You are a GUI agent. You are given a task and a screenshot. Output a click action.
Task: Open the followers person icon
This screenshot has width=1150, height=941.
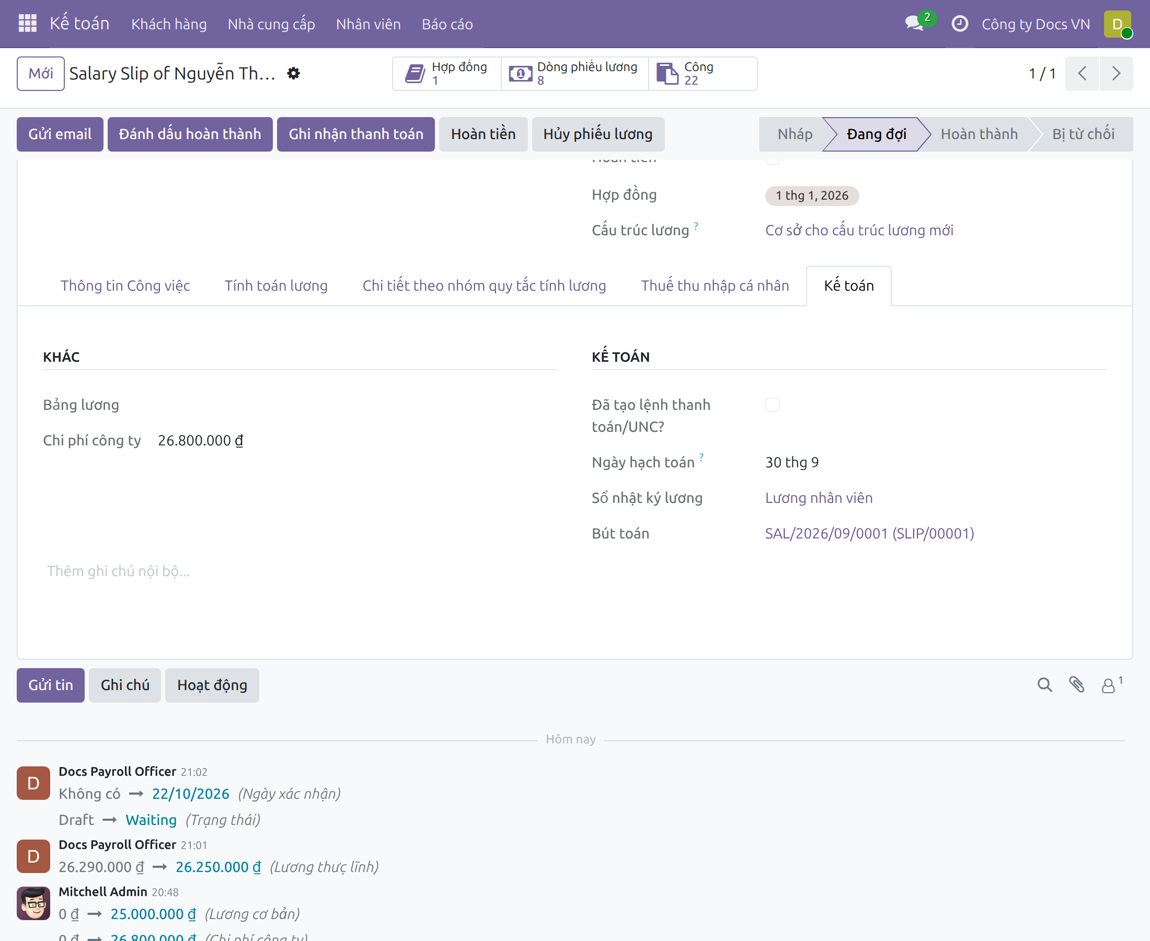[1111, 685]
